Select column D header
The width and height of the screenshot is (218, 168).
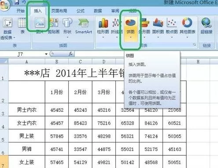pyautogui.click(x=104, y=62)
